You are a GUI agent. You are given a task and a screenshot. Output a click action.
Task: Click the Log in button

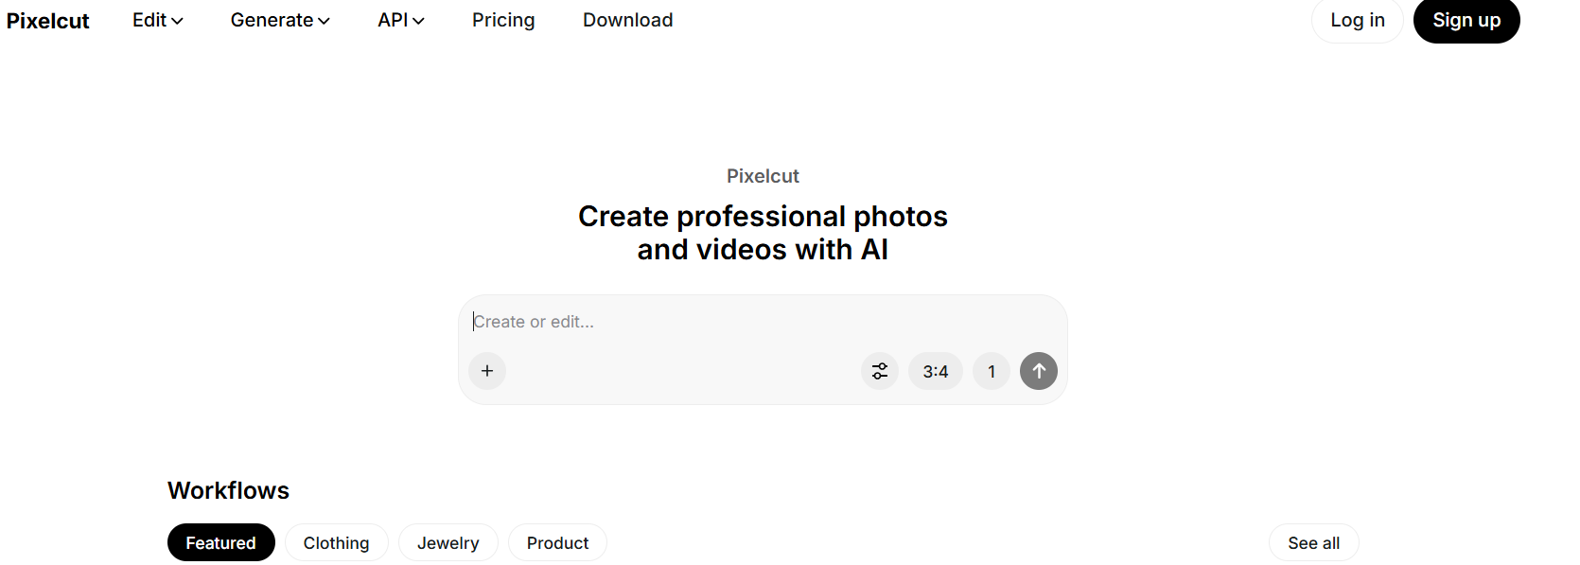coord(1357,20)
